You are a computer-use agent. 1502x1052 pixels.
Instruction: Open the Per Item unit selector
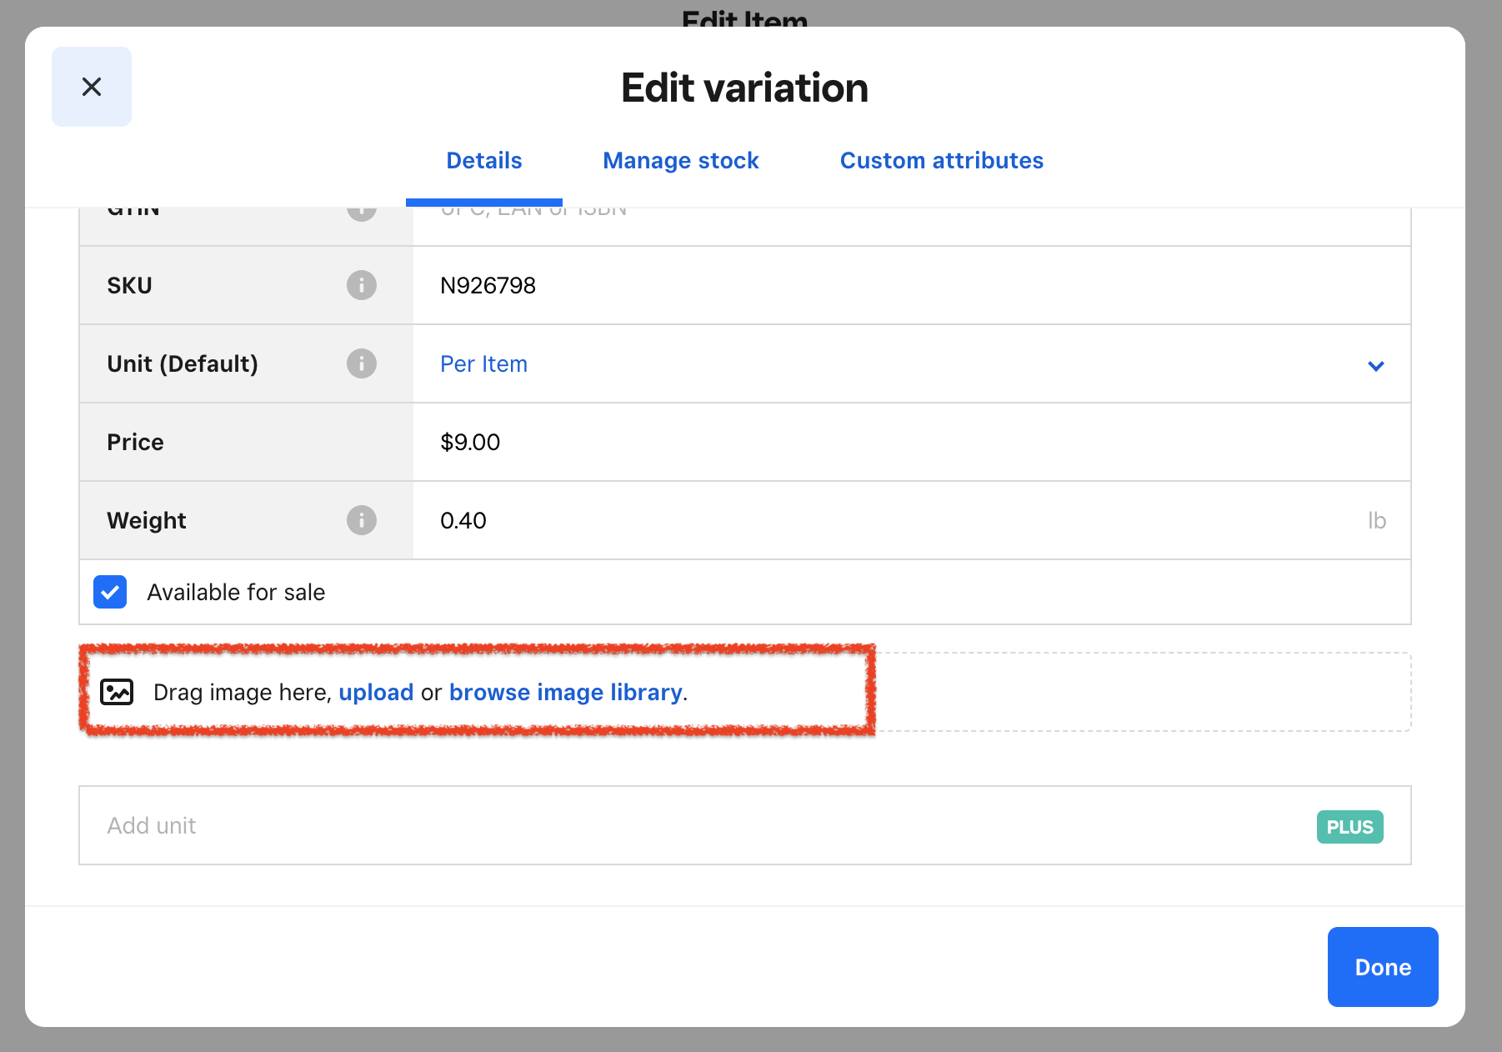click(x=912, y=363)
